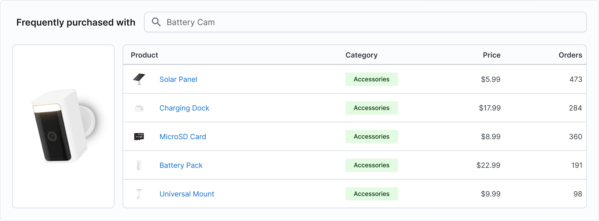
Task: Open the Charging Dock product link
Action: click(184, 108)
